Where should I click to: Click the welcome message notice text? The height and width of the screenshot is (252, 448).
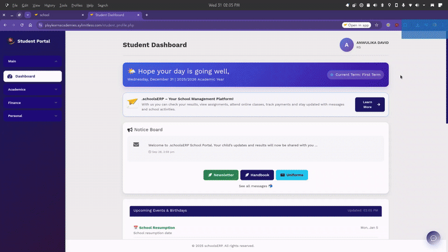232,145
